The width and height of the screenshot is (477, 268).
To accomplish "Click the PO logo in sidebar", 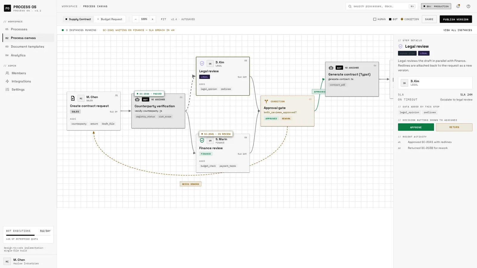I will pyautogui.click(x=7, y=8).
